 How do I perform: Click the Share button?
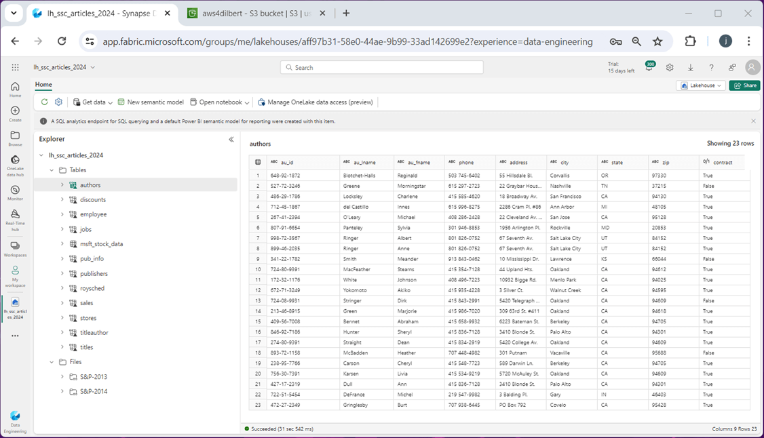coord(744,85)
